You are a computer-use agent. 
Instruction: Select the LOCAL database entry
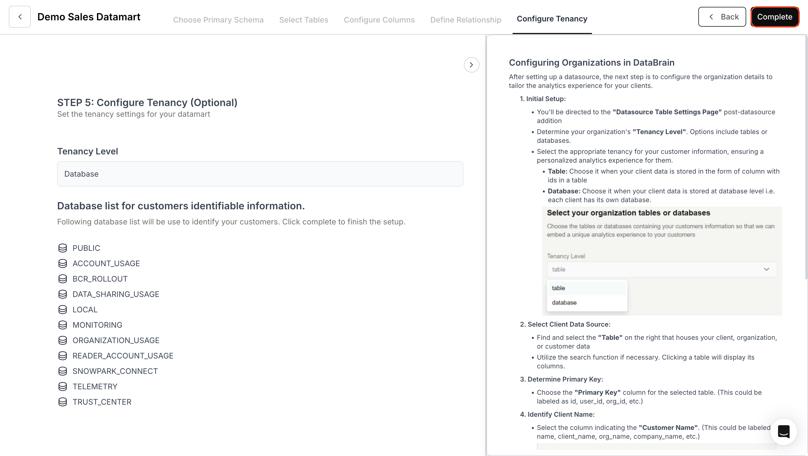[85, 310]
